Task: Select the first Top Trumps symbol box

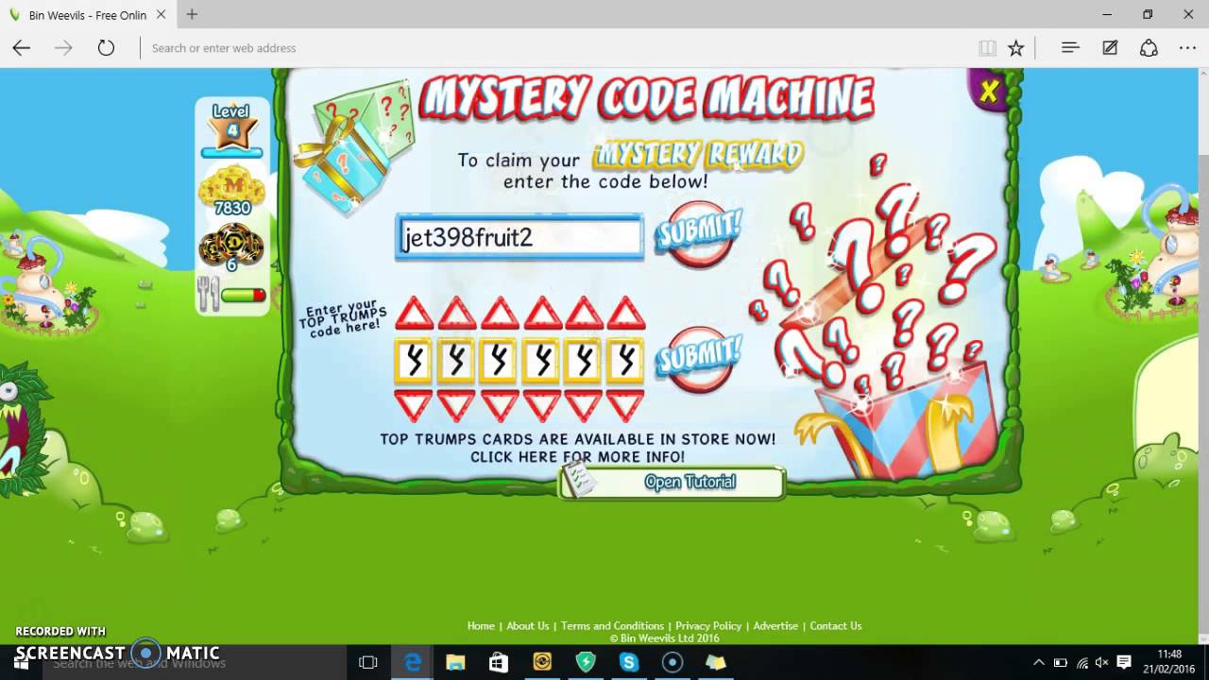Action: [x=414, y=360]
